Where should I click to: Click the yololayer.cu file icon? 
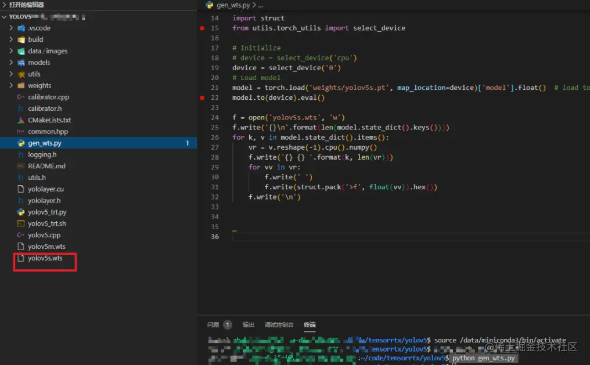[21, 189]
